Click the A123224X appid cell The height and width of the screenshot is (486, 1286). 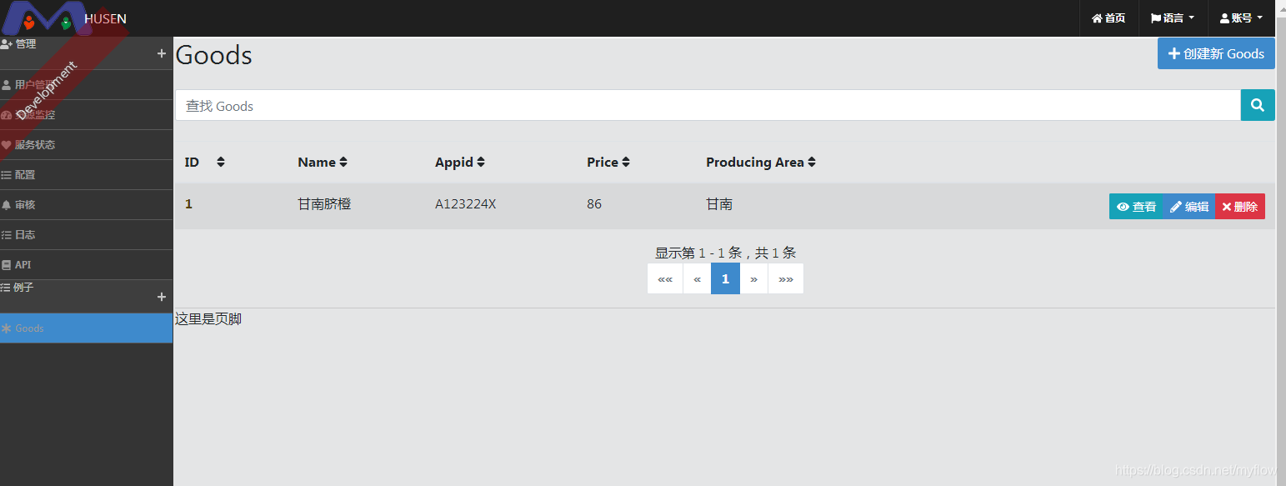point(465,204)
